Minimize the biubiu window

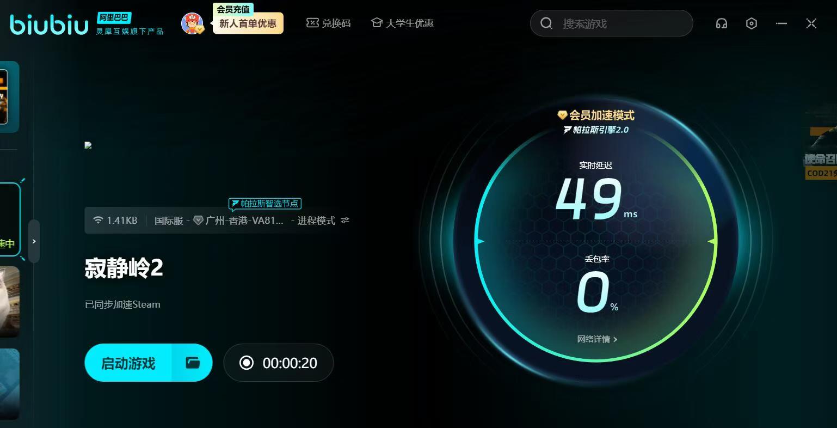pos(781,23)
